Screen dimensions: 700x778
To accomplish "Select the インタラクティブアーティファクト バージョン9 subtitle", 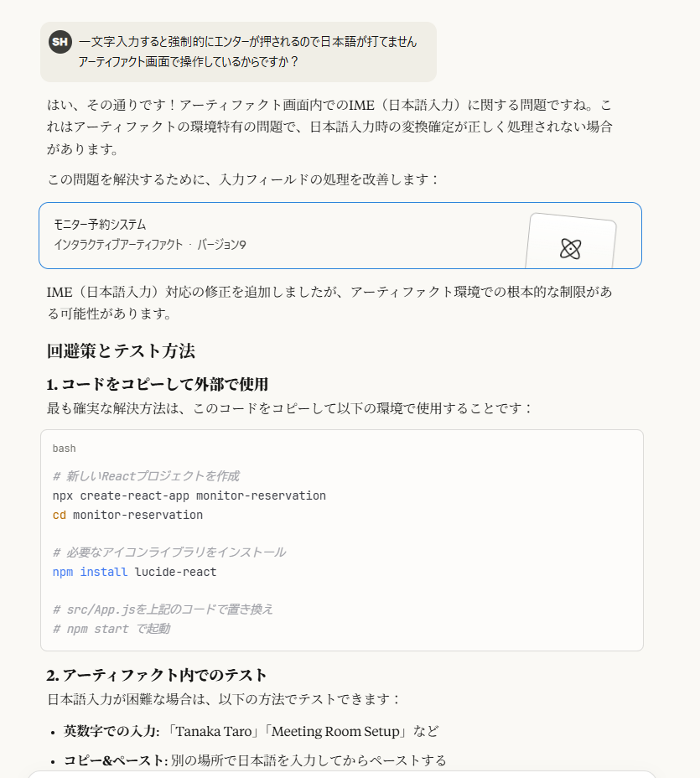I will (150, 245).
